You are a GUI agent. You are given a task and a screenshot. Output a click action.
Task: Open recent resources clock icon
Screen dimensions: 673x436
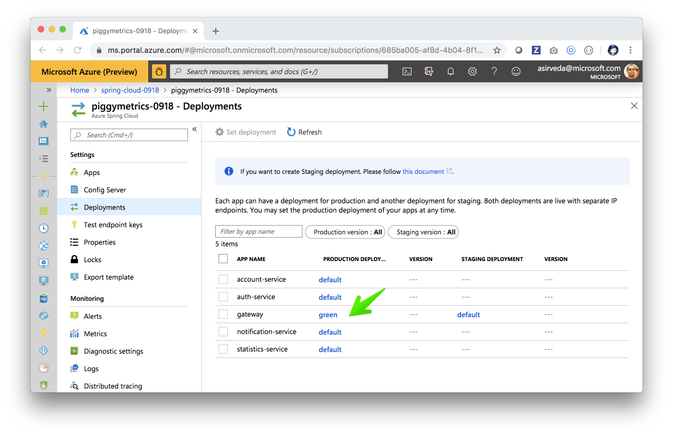(44, 228)
